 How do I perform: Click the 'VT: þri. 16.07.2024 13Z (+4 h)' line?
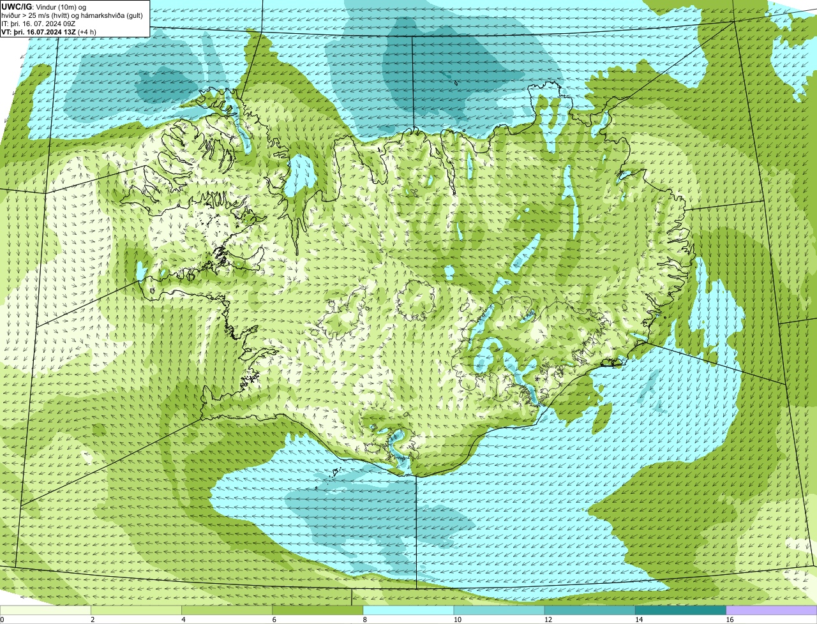[x=49, y=31]
